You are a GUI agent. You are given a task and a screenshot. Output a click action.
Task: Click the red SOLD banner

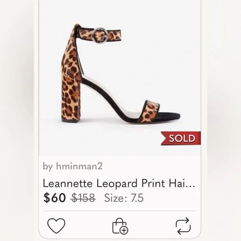click(x=181, y=138)
